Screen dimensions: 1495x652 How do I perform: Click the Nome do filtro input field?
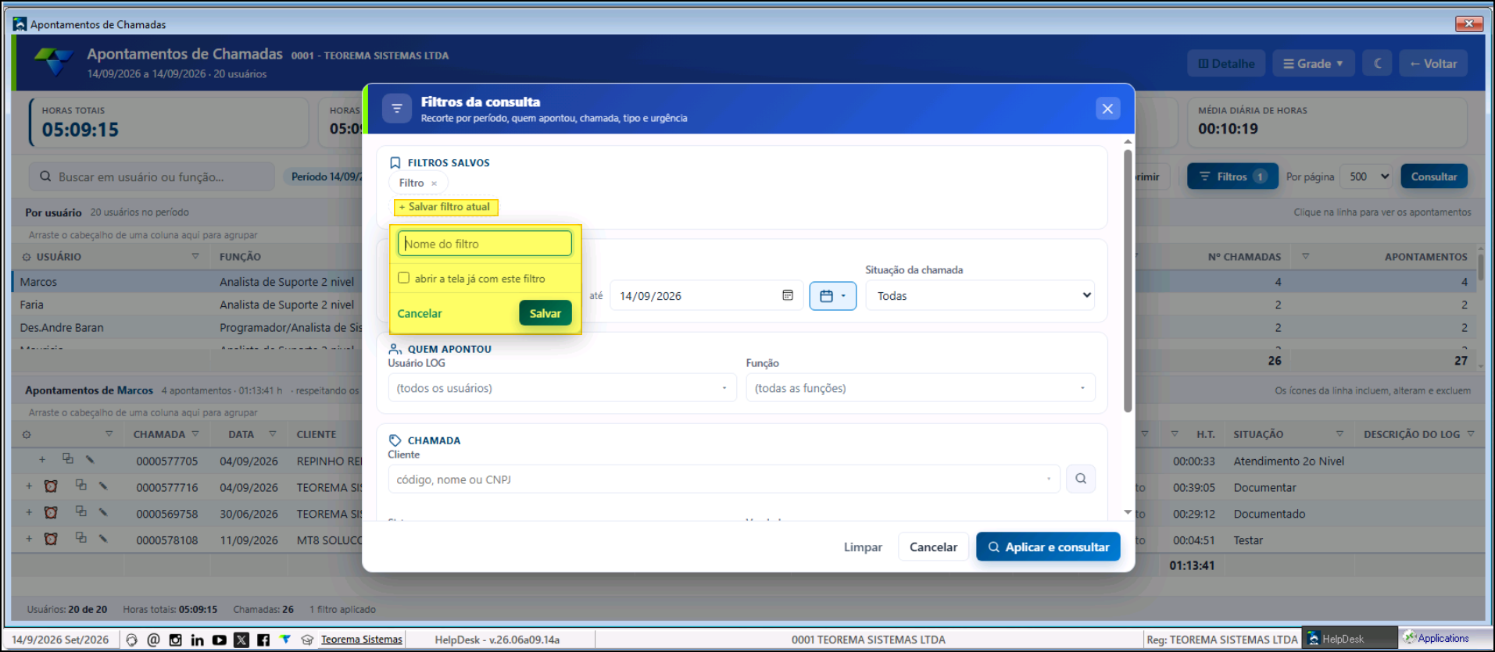tap(485, 244)
